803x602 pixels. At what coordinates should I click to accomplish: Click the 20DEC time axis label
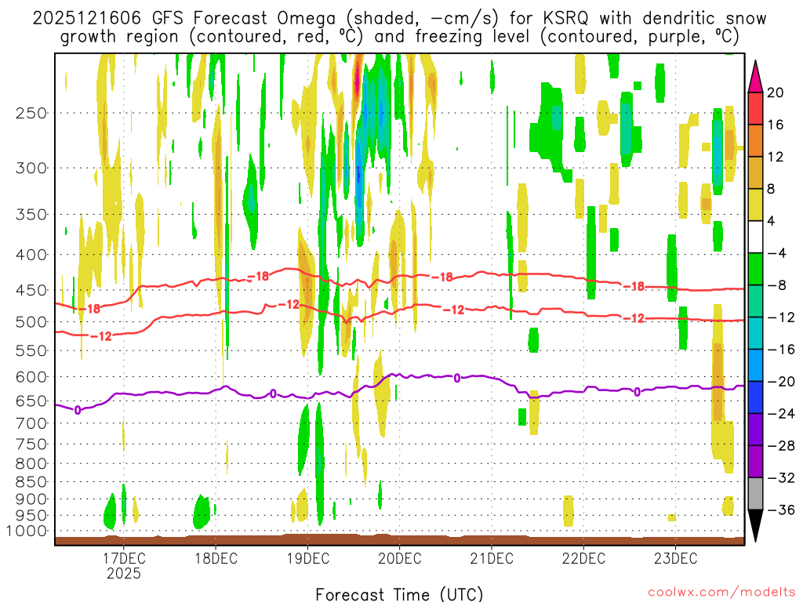[x=399, y=558]
